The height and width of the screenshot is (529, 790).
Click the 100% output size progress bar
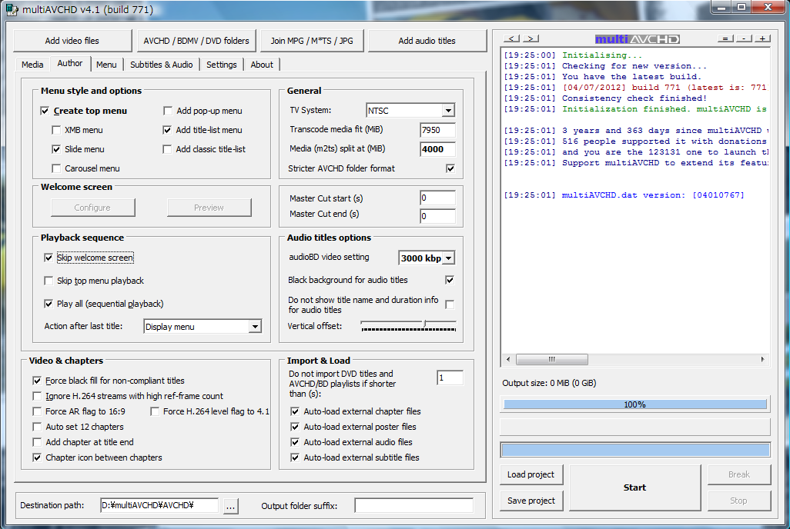pos(634,404)
